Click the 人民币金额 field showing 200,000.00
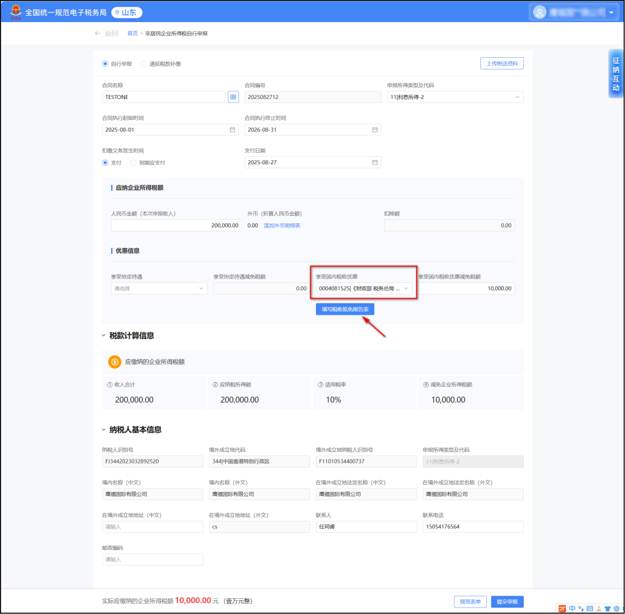 pyautogui.click(x=176, y=225)
